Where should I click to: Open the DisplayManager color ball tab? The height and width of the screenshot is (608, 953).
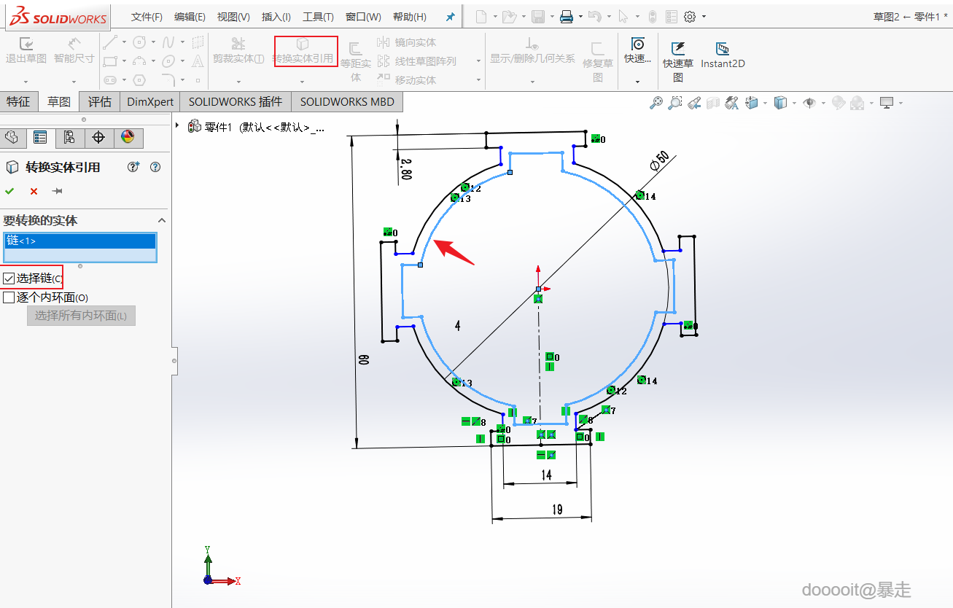[x=128, y=137]
